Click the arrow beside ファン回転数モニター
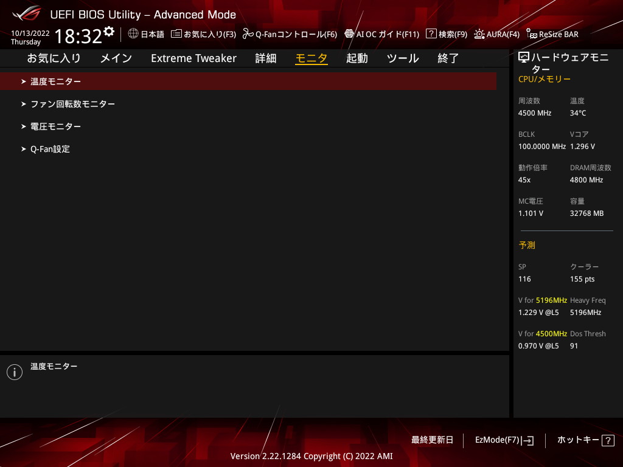This screenshot has width=623, height=467. pos(24,104)
